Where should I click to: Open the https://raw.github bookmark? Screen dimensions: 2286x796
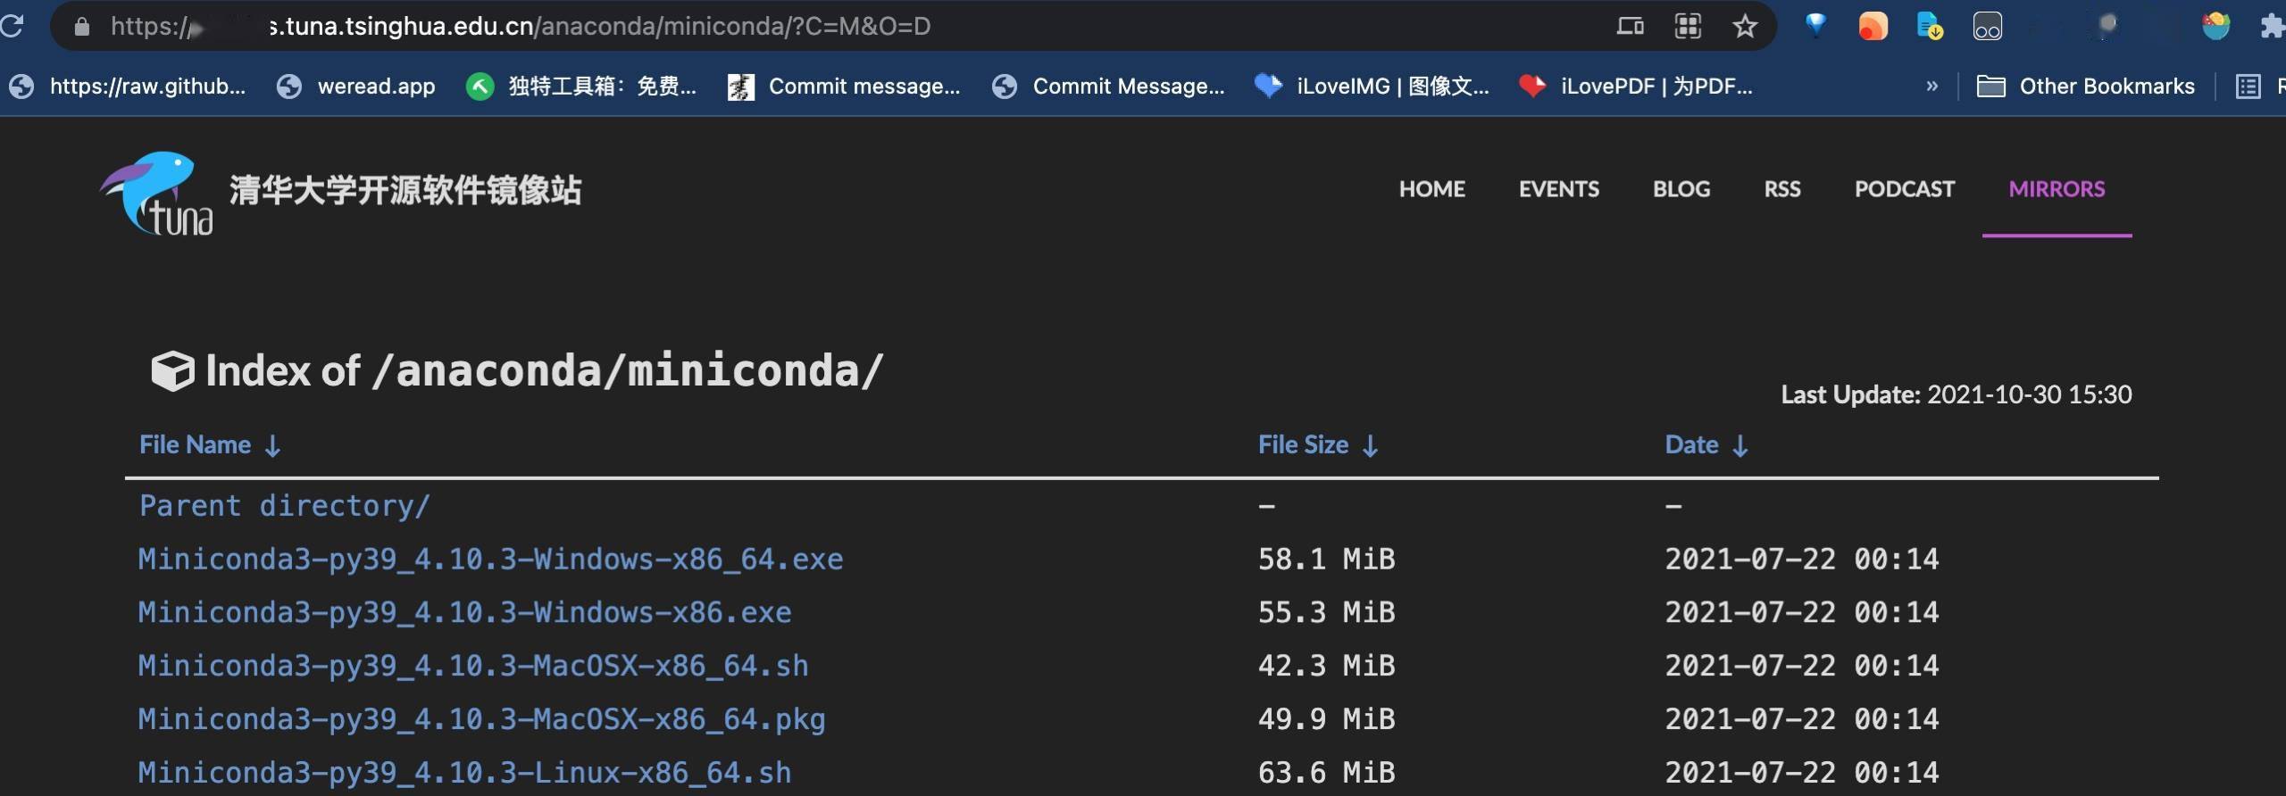128,87
